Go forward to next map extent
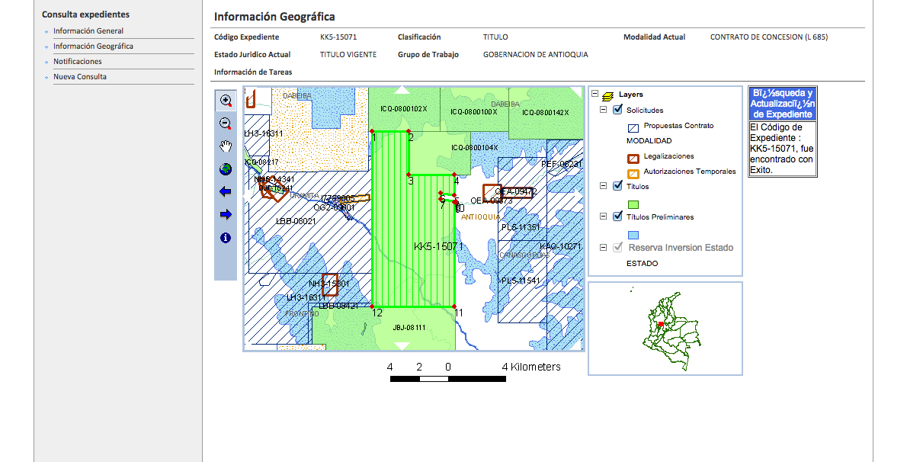This screenshot has height=462, width=907. pyautogui.click(x=226, y=215)
